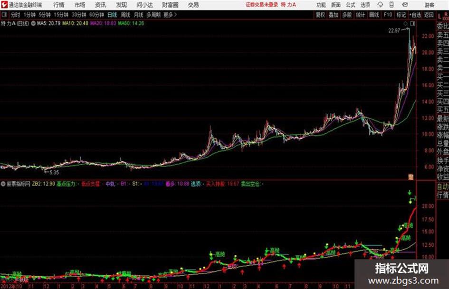Viewport: 449px width, 289px height.
Task: Expand the 更多 periods list
Action: (170, 15)
